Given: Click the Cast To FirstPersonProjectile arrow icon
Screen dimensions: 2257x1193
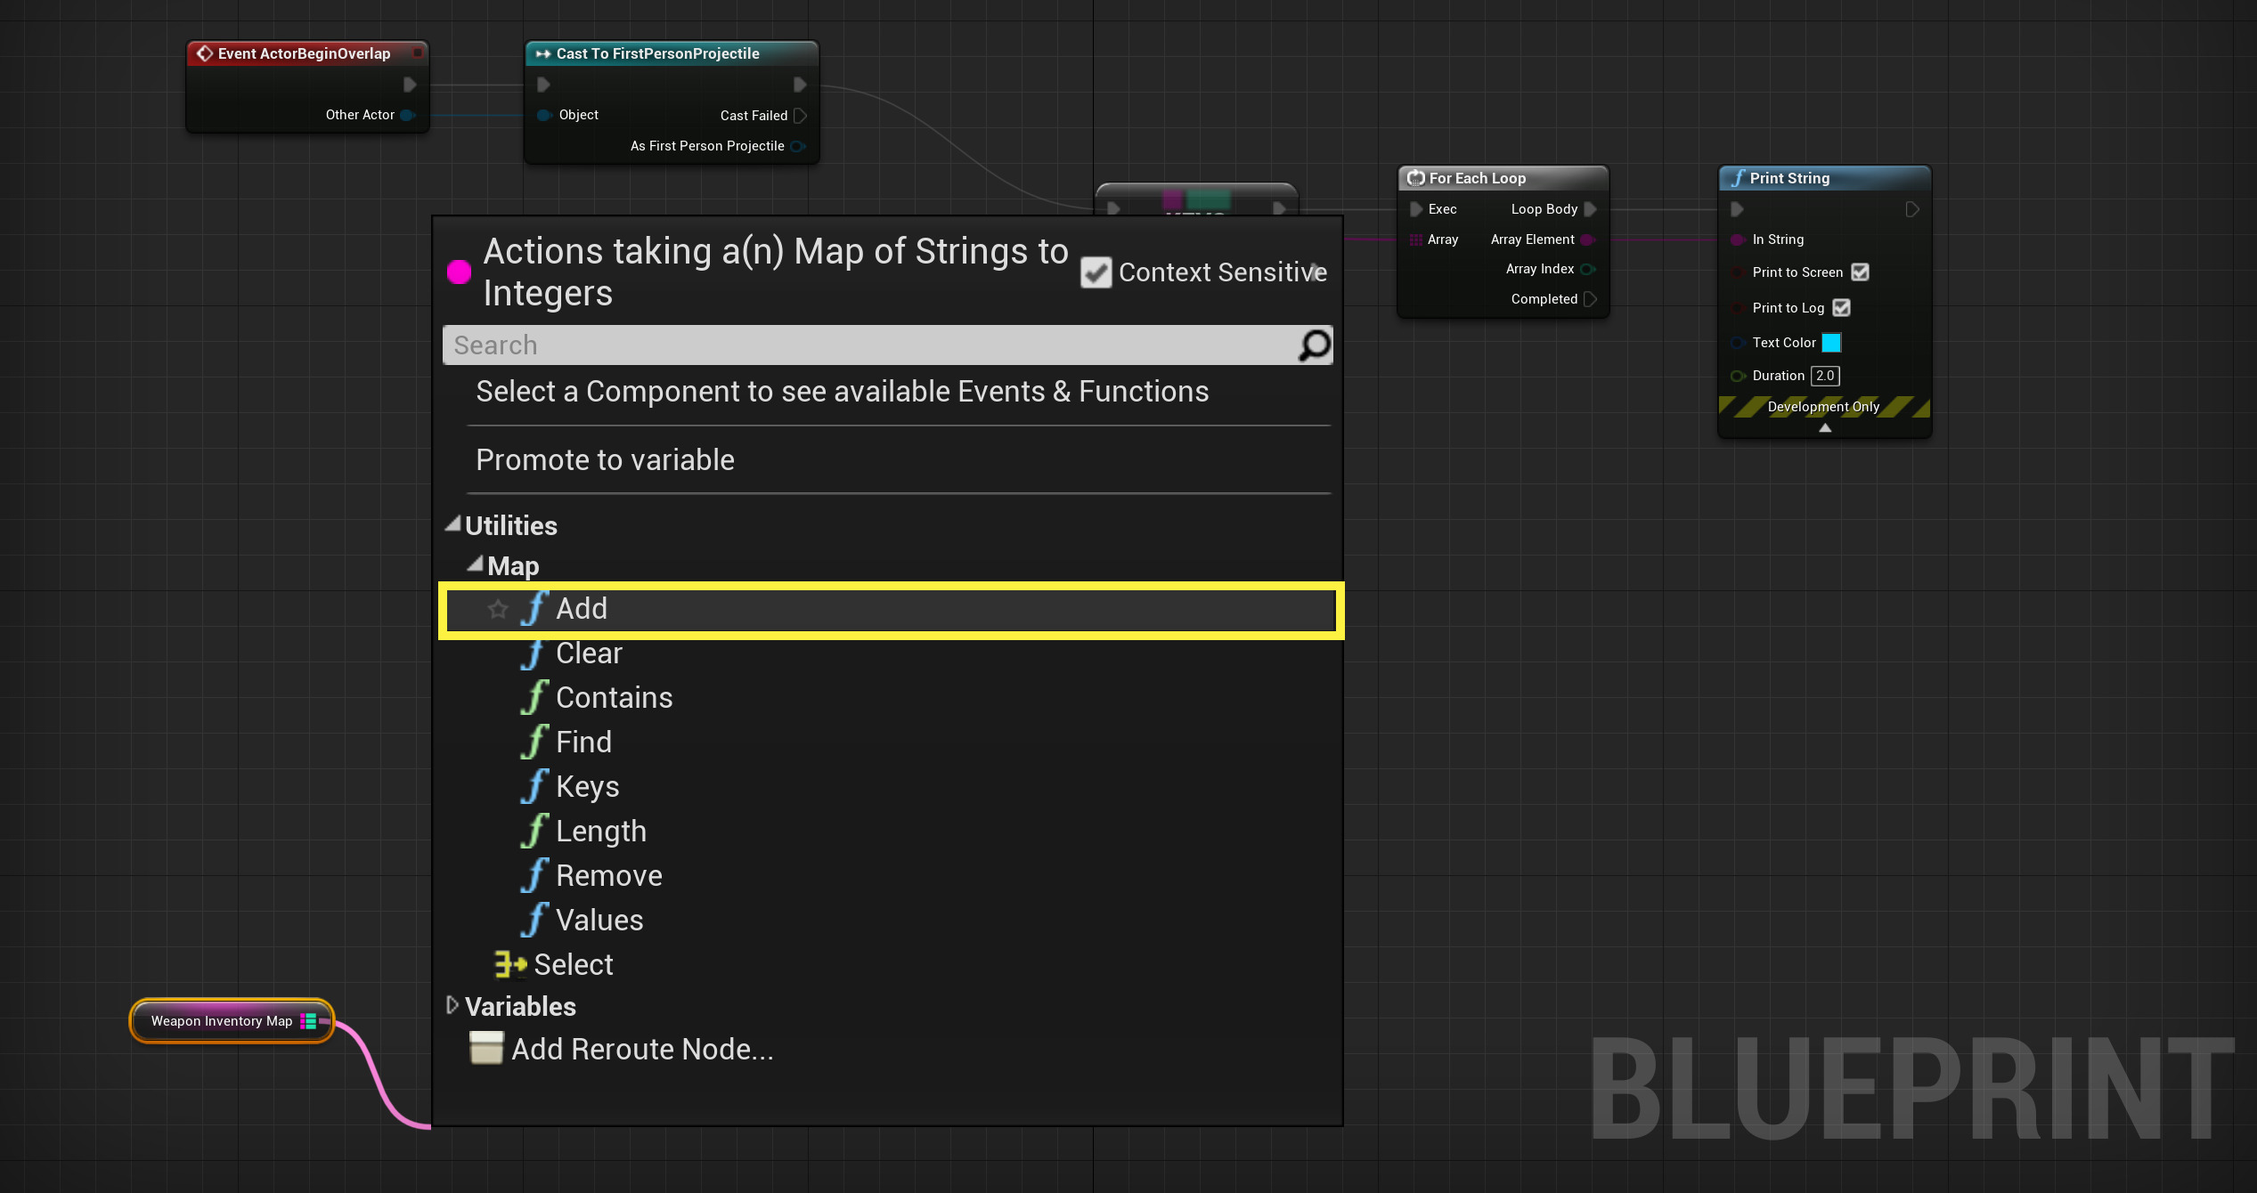Looking at the screenshot, I should pos(543,53).
